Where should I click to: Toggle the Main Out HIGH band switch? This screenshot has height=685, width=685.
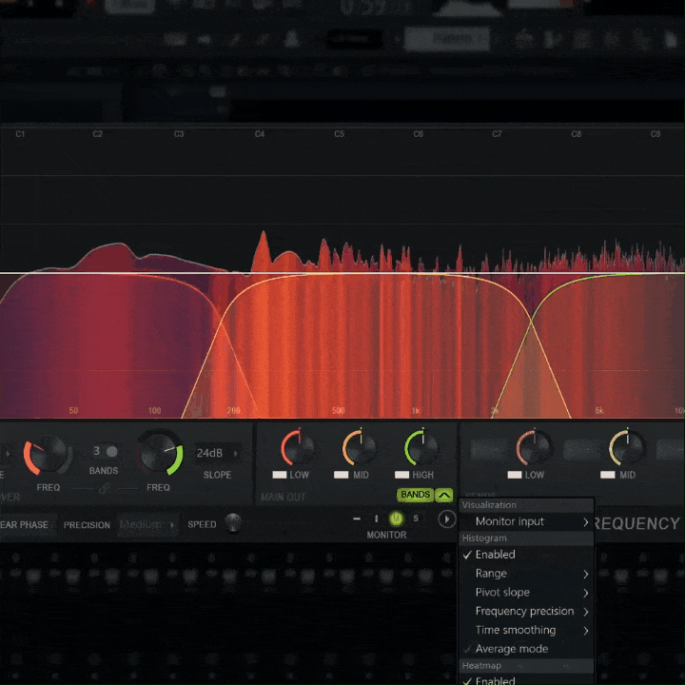click(402, 475)
